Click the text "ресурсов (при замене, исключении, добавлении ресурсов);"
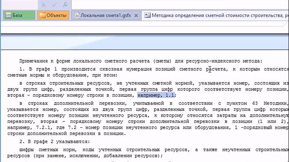 click(85, 156)
